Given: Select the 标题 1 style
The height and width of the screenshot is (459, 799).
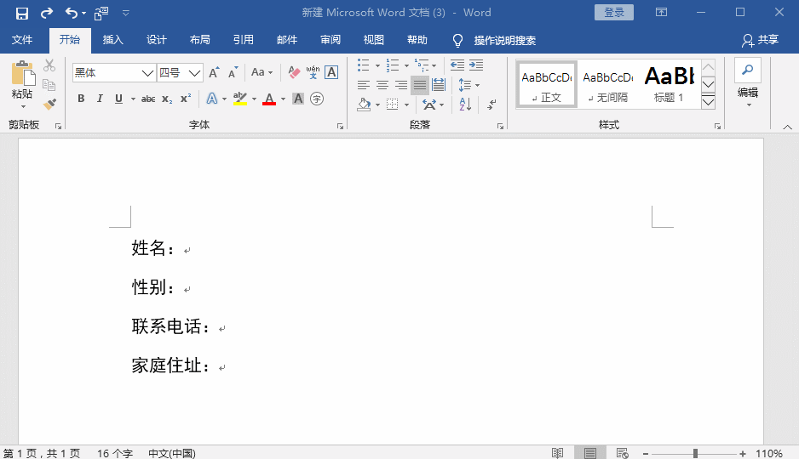Looking at the screenshot, I should tap(669, 84).
